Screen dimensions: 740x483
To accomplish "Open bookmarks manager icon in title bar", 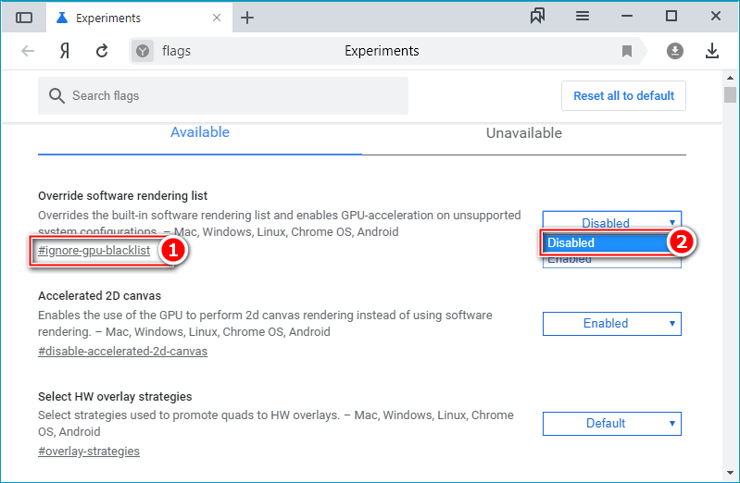I will coord(538,16).
